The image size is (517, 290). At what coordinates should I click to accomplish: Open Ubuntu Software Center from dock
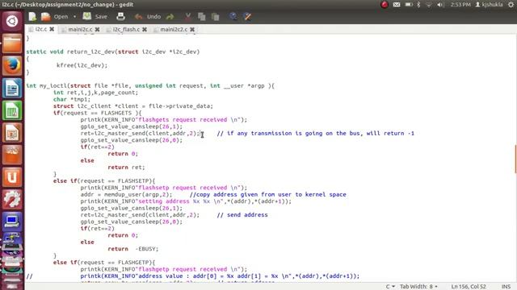tap(12, 155)
